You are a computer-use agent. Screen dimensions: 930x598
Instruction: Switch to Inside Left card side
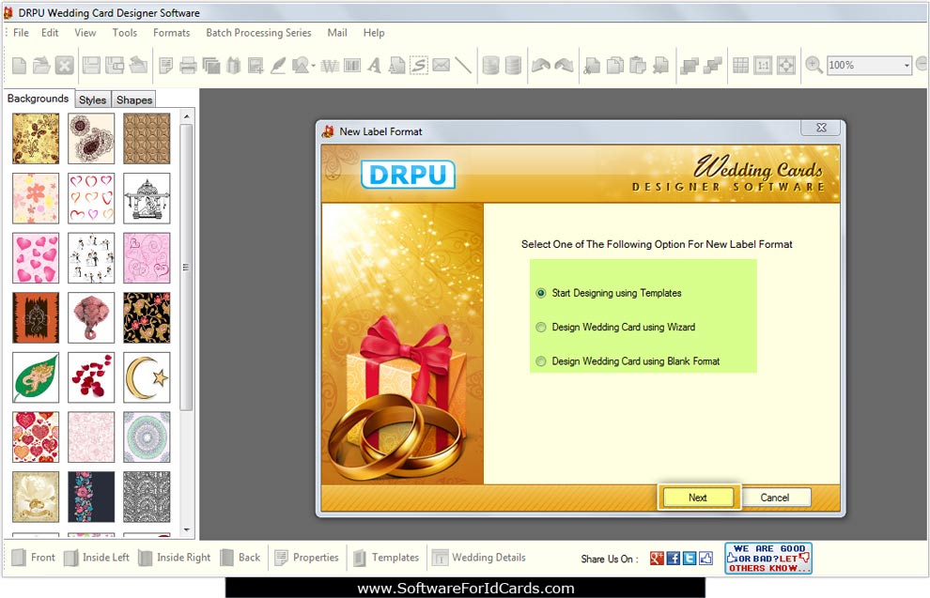click(x=96, y=557)
